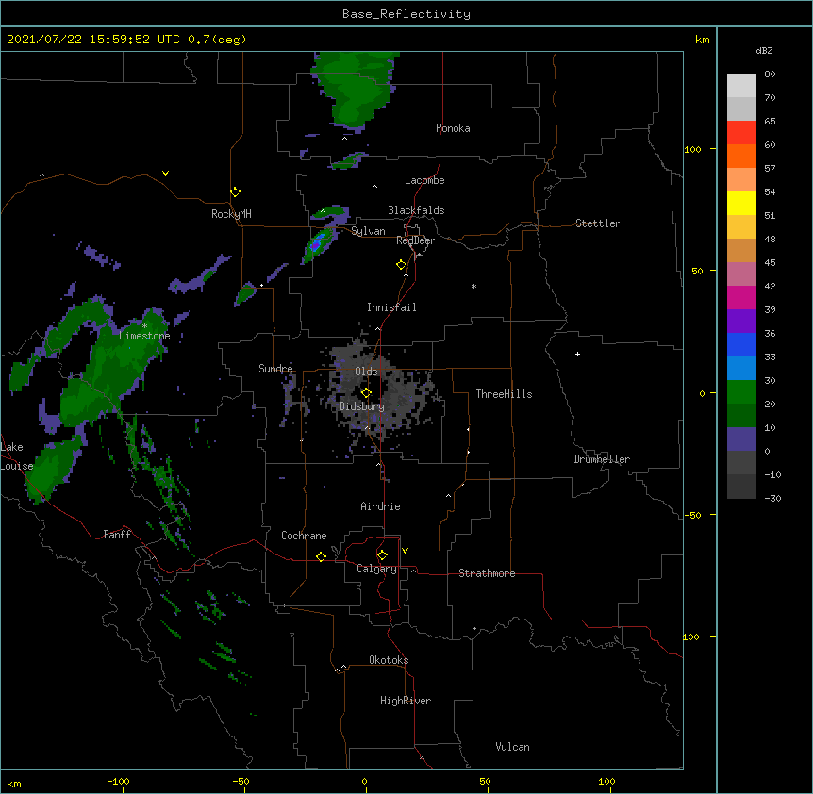Screen dimensions: 813x794
Task: Click the Banff label
Action: 117,535
